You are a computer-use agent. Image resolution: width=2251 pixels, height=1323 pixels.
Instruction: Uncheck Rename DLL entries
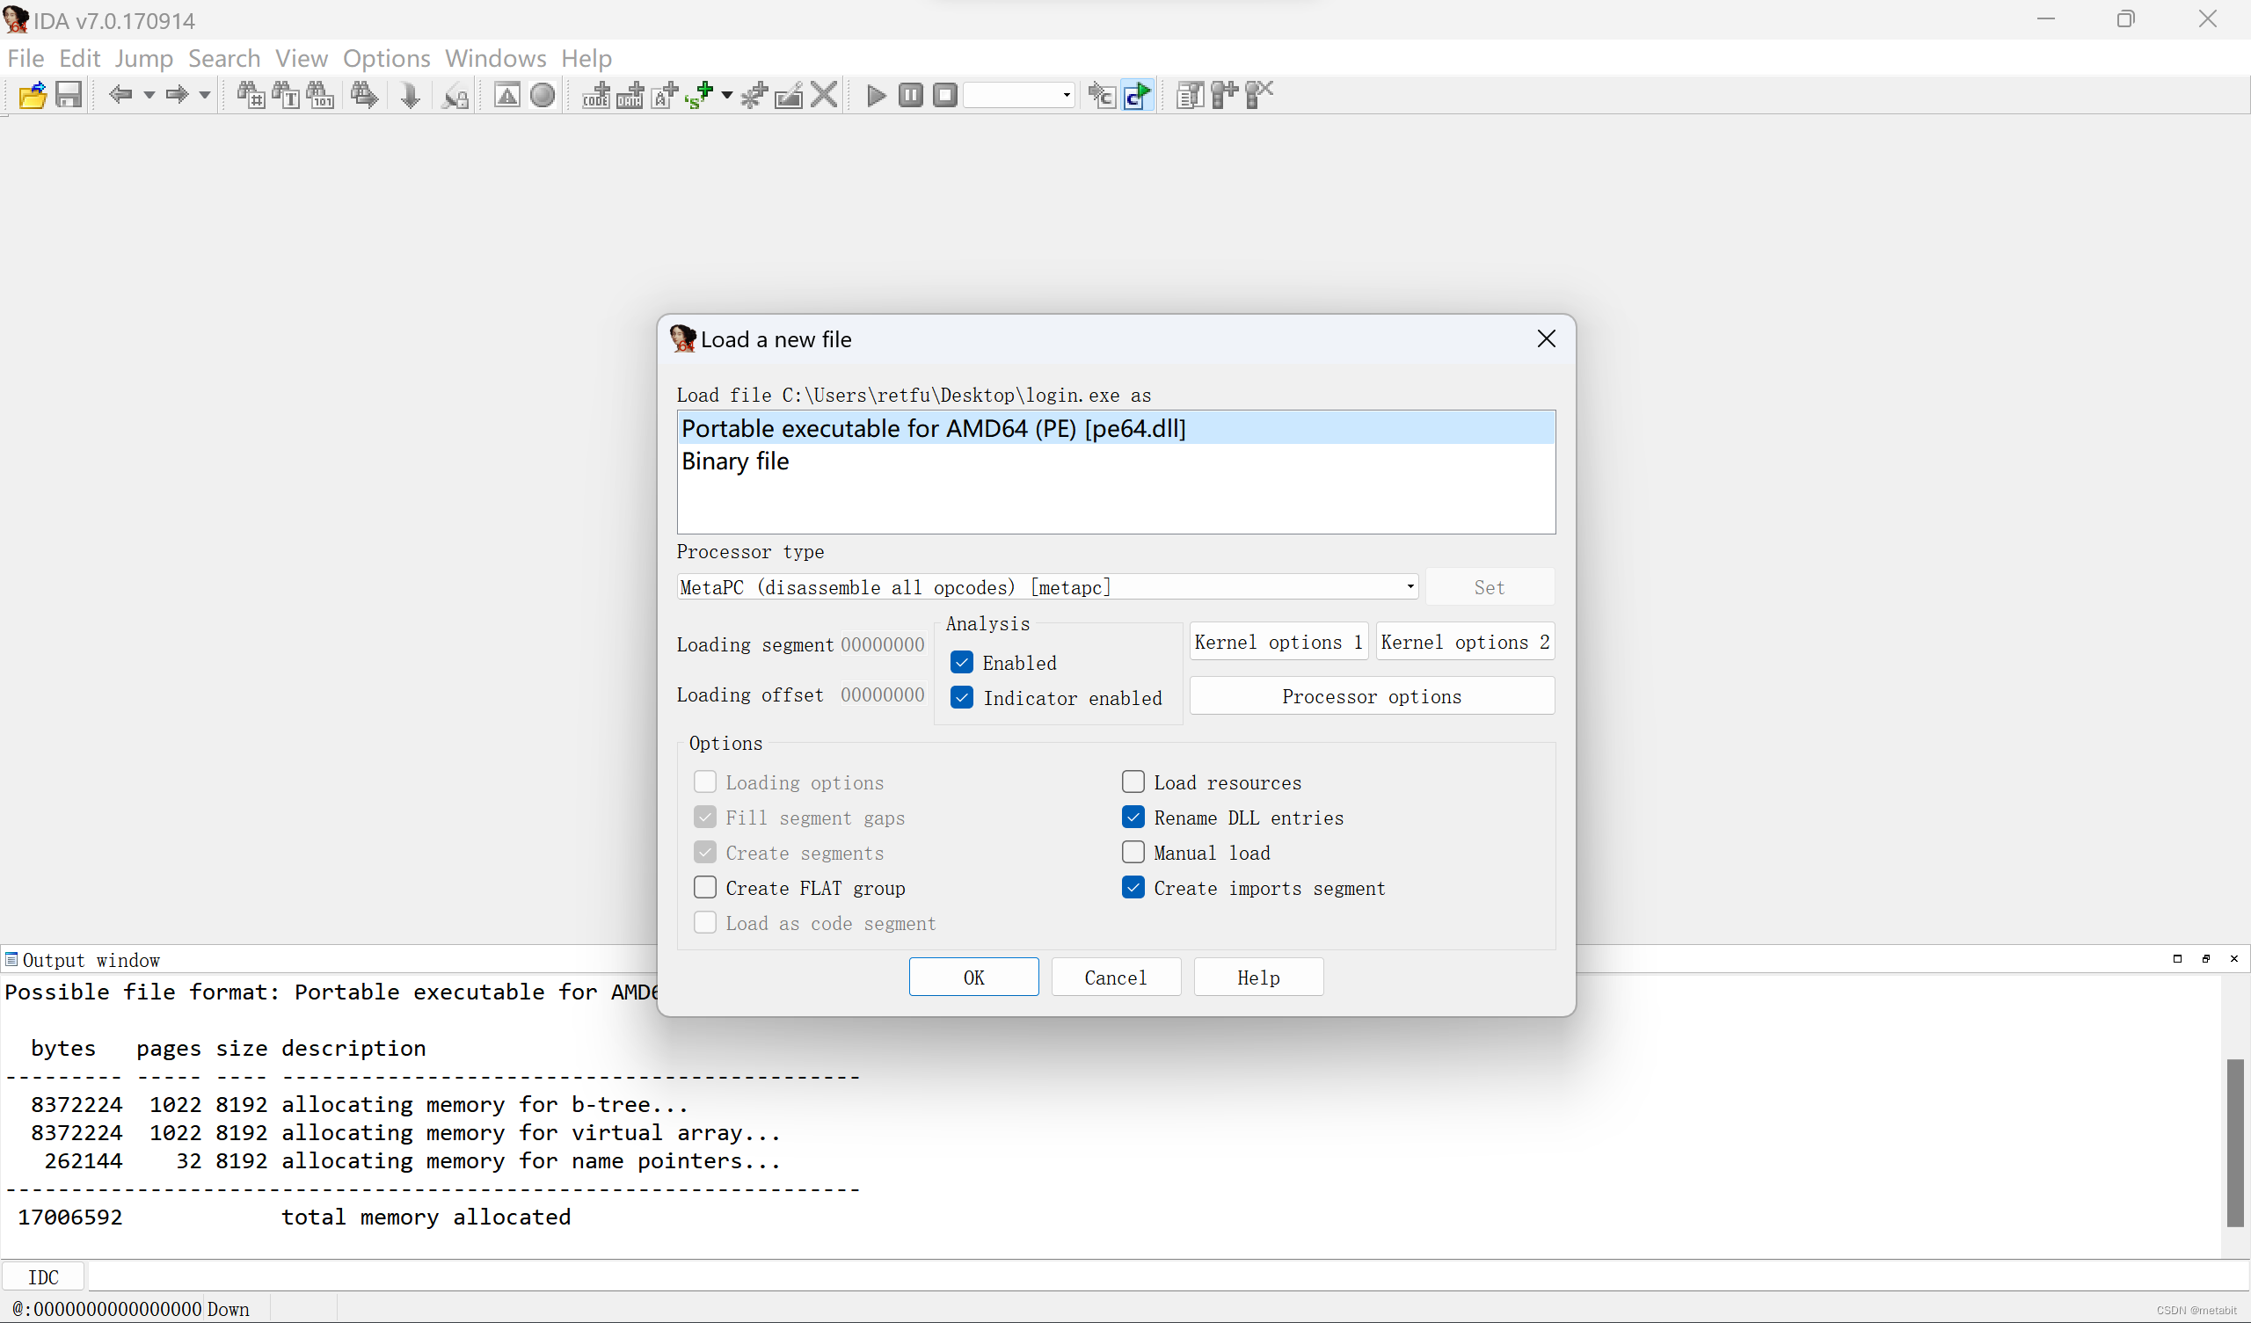(1133, 817)
